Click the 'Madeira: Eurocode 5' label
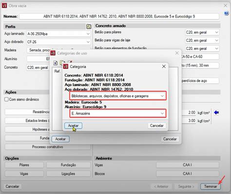 tap(83, 102)
